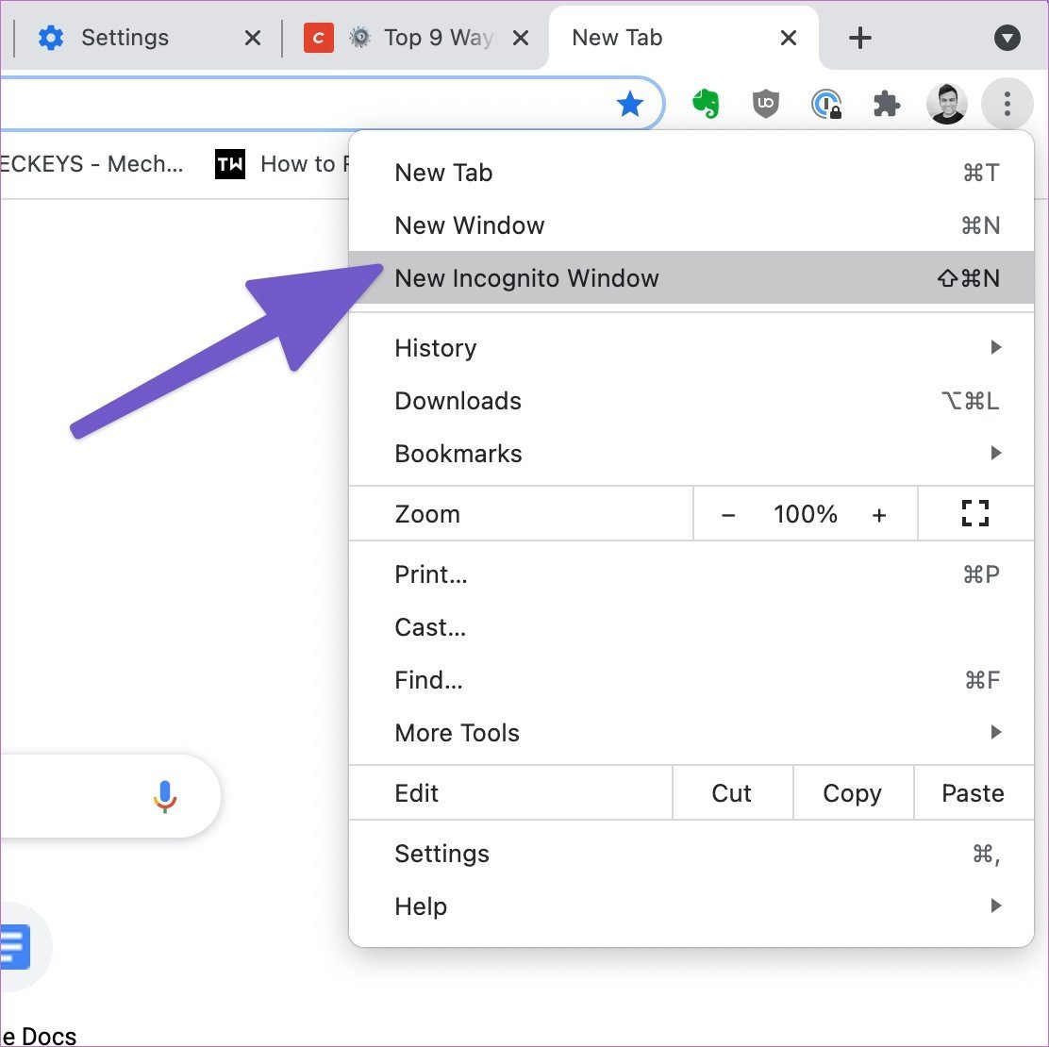Image resolution: width=1049 pixels, height=1047 pixels.
Task: Open the tab search dropdown arrow
Action: [x=1007, y=38]
